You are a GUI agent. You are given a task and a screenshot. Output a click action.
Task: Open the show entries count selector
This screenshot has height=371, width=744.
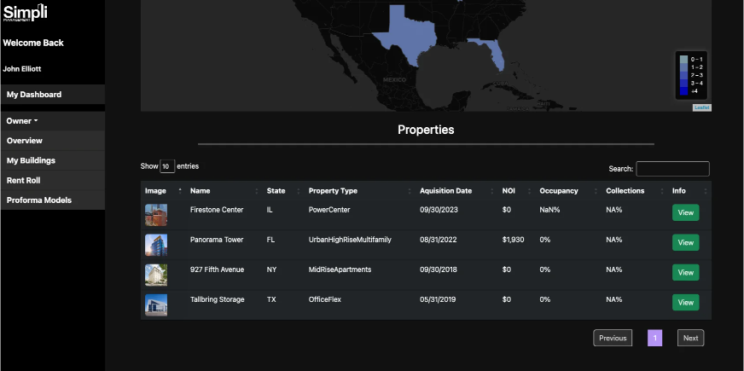(x=167, y=166)
